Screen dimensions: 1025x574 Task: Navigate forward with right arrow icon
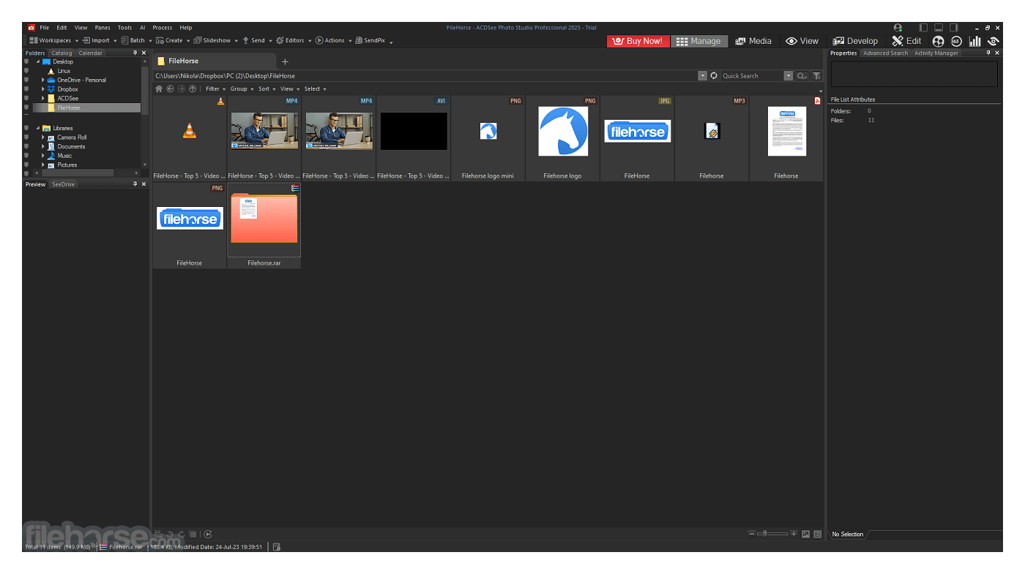(x=181, y=88)
